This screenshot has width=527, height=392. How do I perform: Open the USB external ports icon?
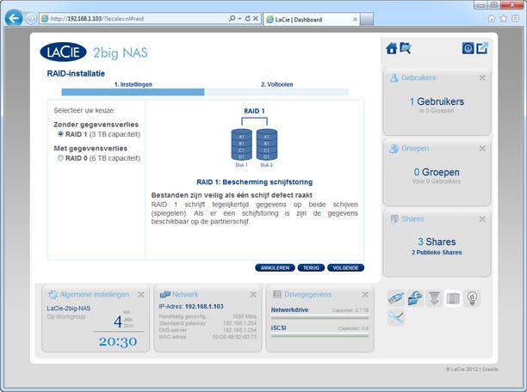pos(395,298)
